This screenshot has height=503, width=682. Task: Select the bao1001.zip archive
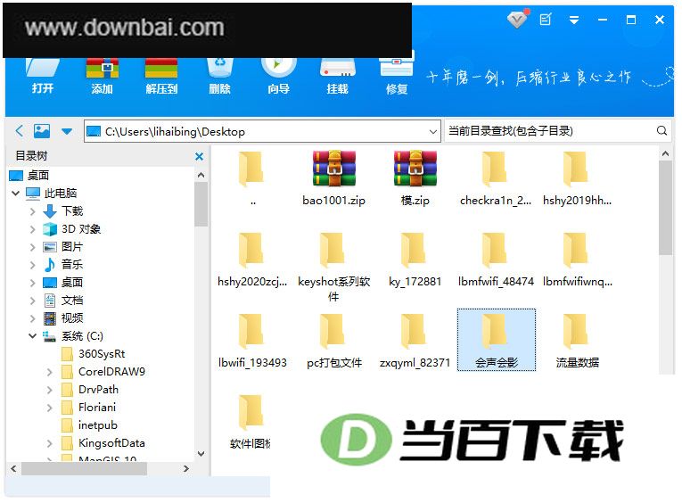tap(334, 178)
